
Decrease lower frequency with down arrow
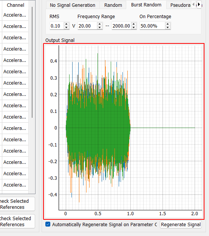click(x=100, y=28)
